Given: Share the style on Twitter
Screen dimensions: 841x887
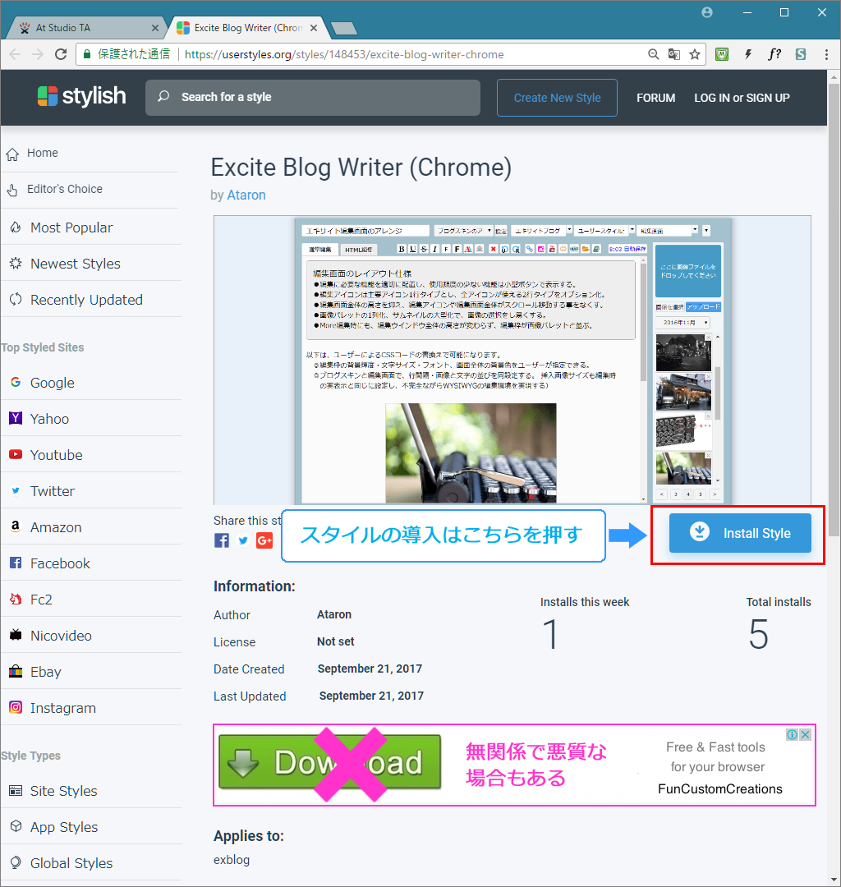Looking at the screenshot, I should (x=243, y=540).
